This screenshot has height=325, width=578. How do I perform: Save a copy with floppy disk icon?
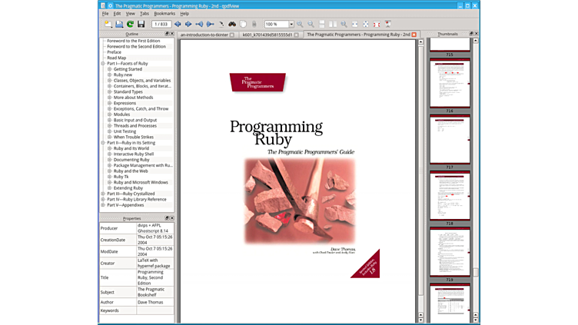tap(141, 25)
